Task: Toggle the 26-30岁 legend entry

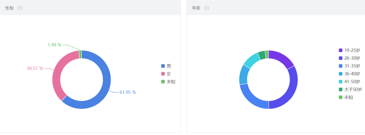Action: [x=349, y=58]
